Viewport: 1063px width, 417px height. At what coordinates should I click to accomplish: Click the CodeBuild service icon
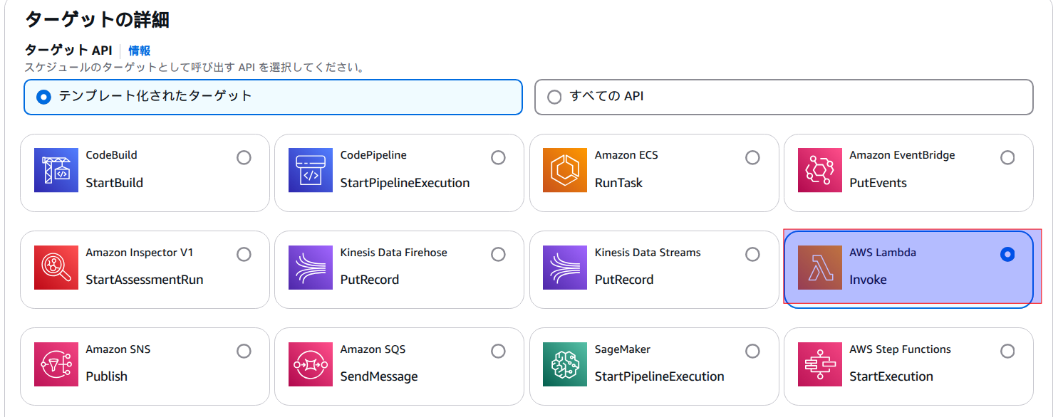click(x=56, y=171)
